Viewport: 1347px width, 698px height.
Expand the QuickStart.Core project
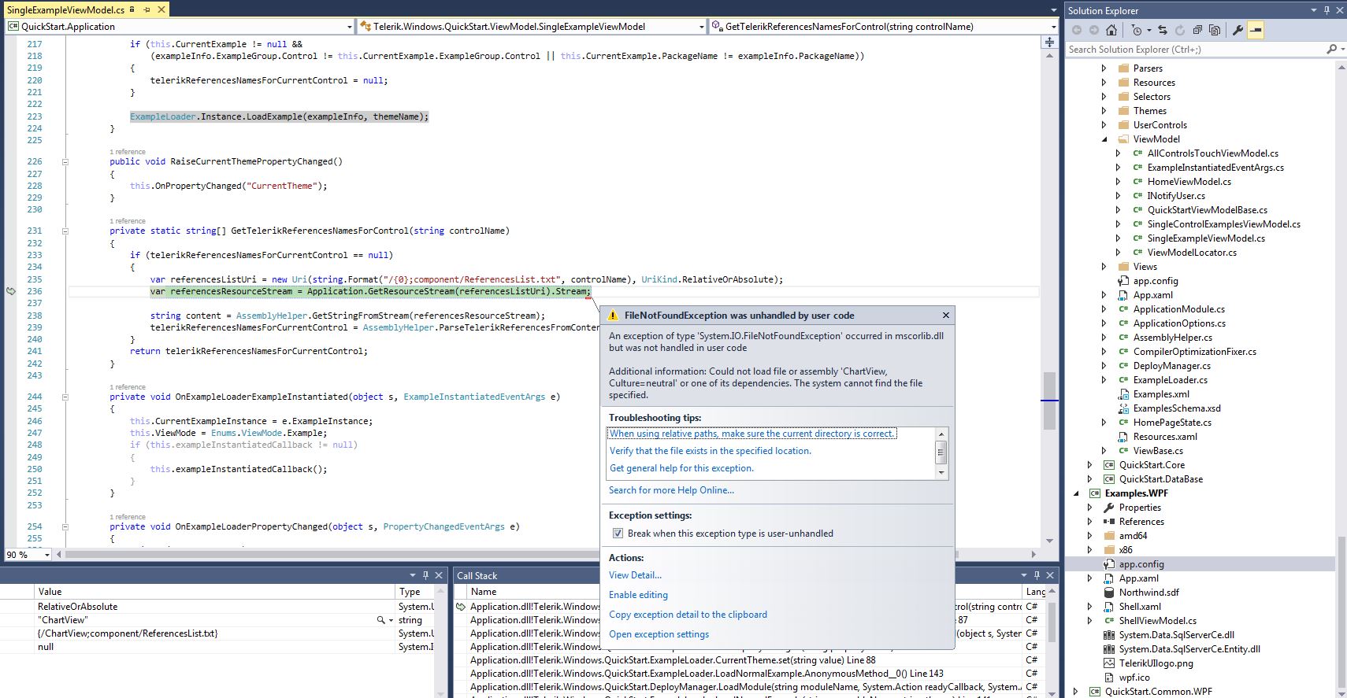coord(1090,465)
